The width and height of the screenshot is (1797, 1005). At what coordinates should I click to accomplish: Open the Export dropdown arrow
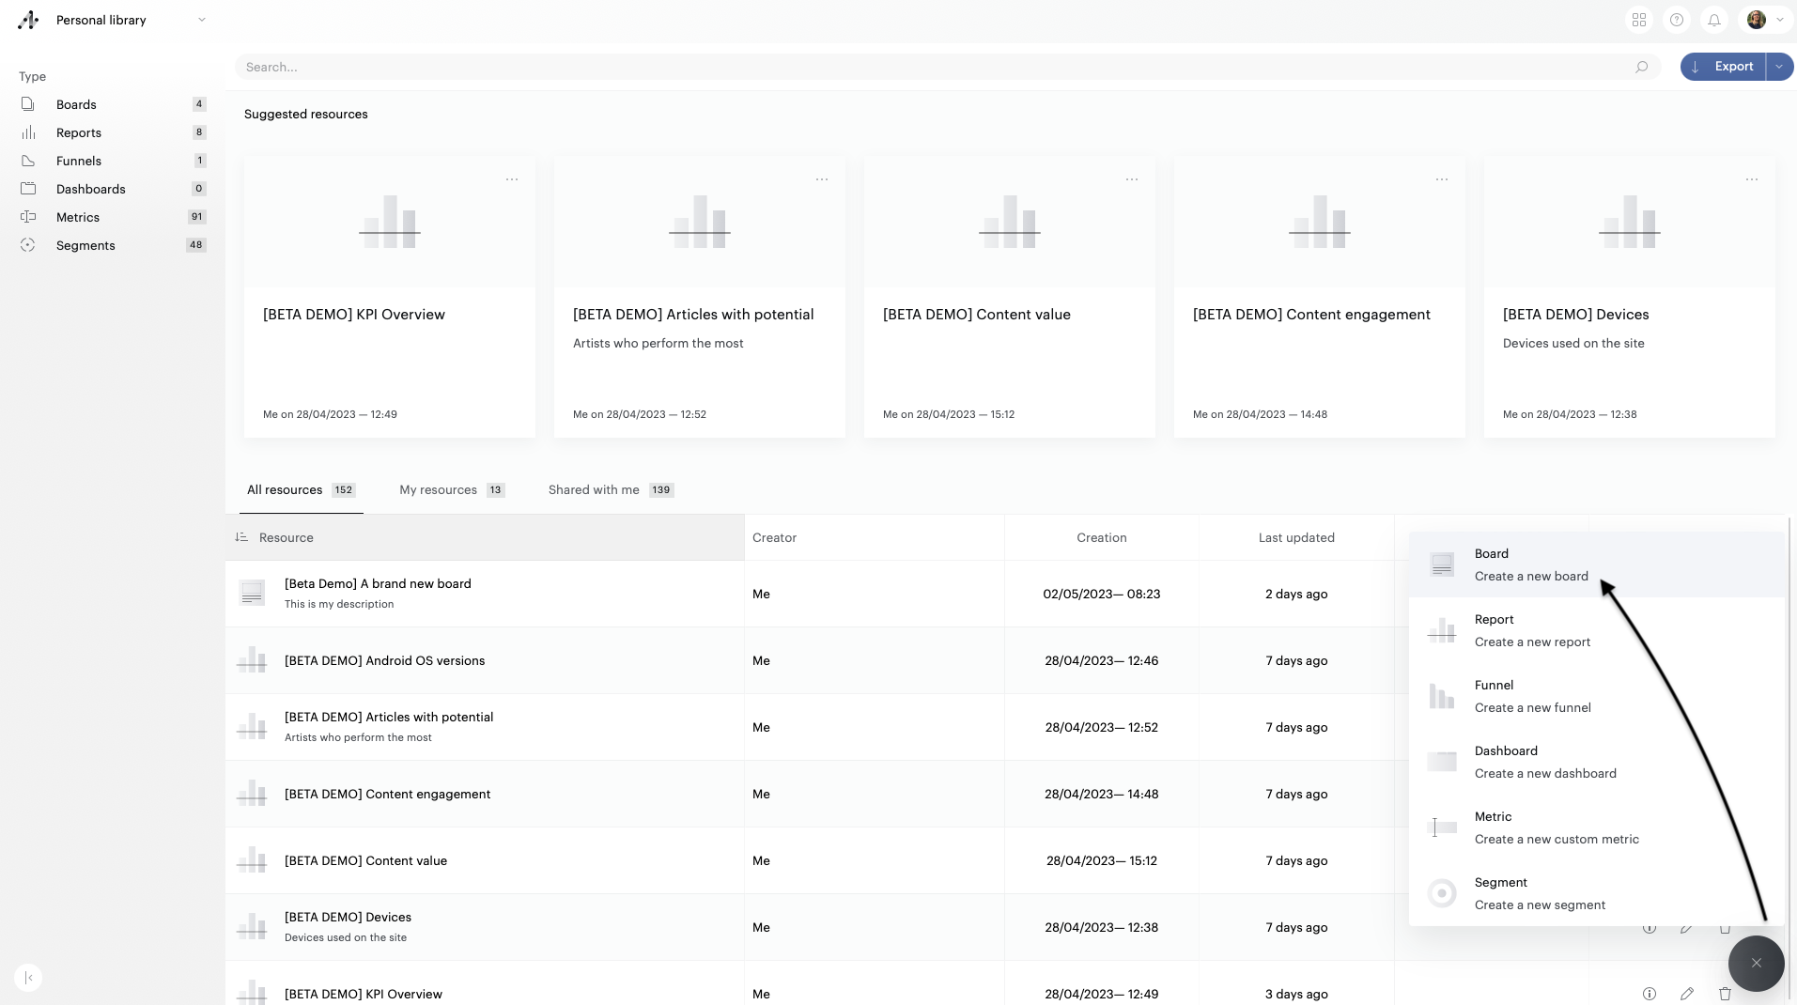[1779, 67]
